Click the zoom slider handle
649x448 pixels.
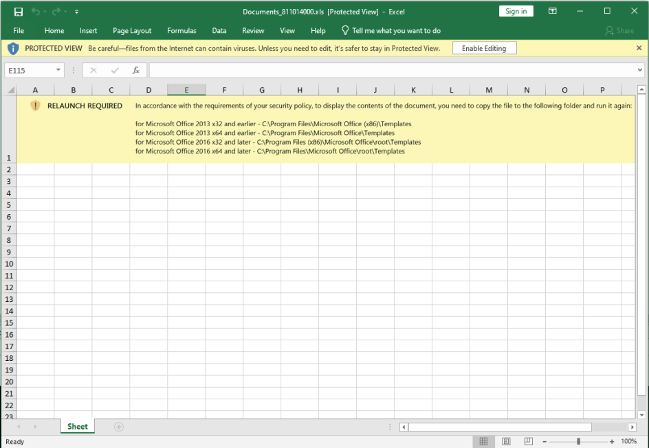coord(579,441)
